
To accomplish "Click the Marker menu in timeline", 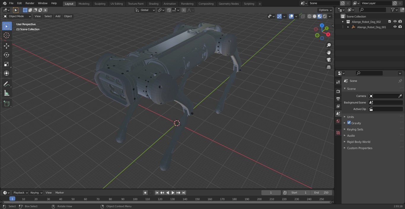I will point(60,193).
